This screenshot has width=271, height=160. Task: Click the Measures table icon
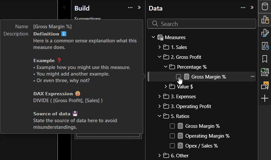click(160, 37)
